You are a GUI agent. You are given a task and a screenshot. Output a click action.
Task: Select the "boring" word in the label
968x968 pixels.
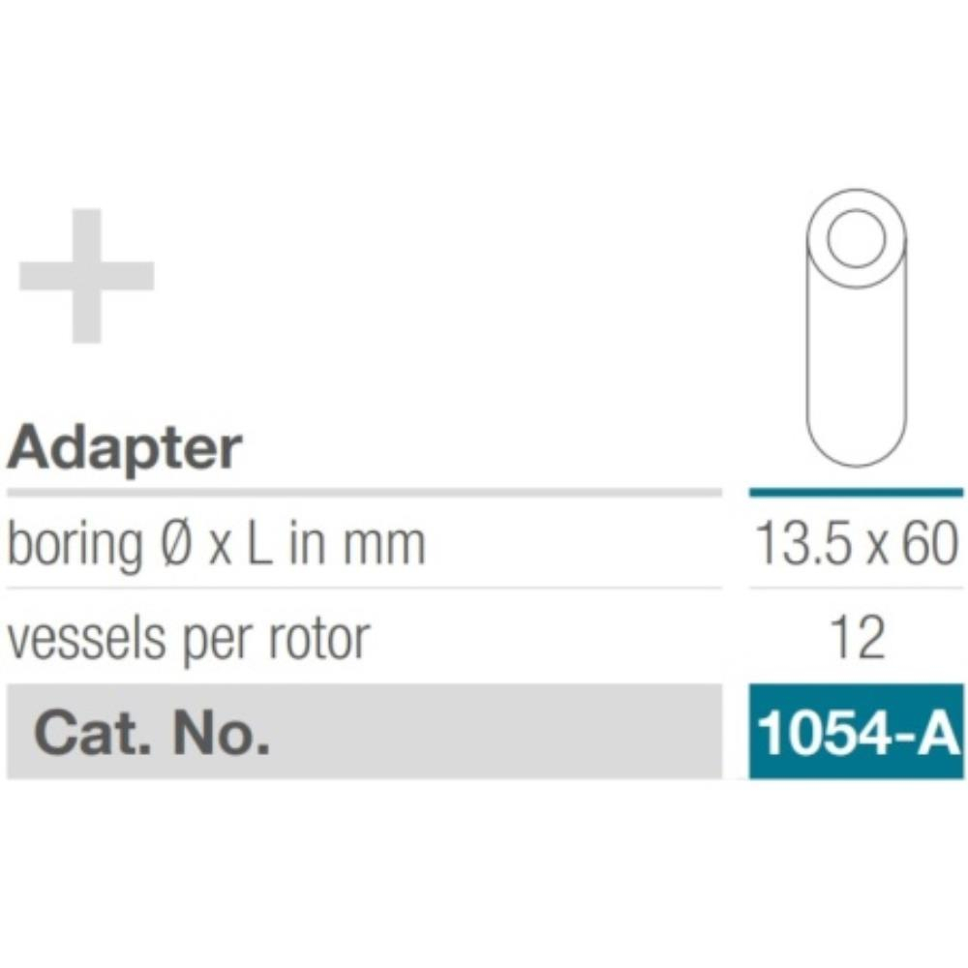[75, 544]
